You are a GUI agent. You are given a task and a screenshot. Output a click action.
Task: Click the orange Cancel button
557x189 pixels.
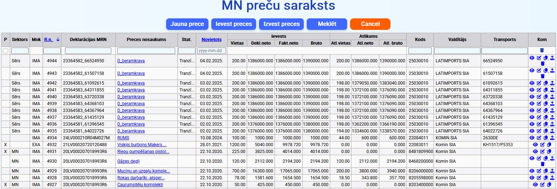[x=370, y=24]
